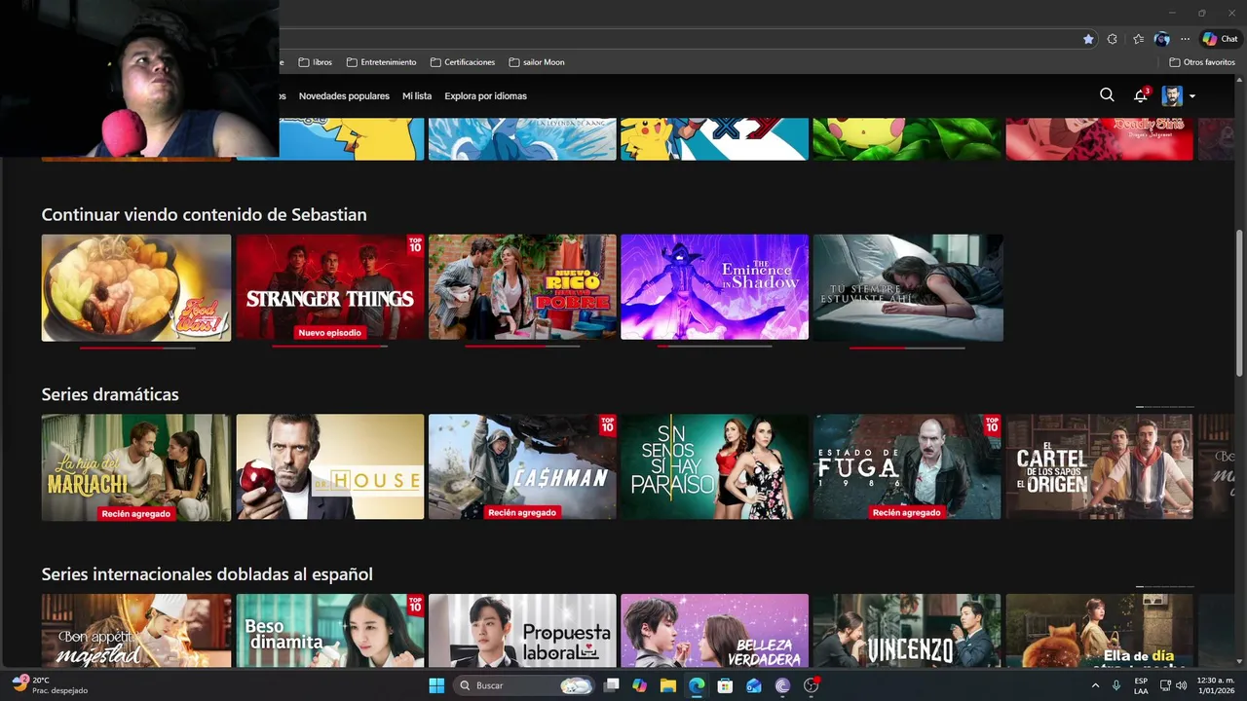The height and width of the screenshot is (701, 1247).
Task: Click Recién agregado badge on Estado de Fuga
Action: (907, 513)
